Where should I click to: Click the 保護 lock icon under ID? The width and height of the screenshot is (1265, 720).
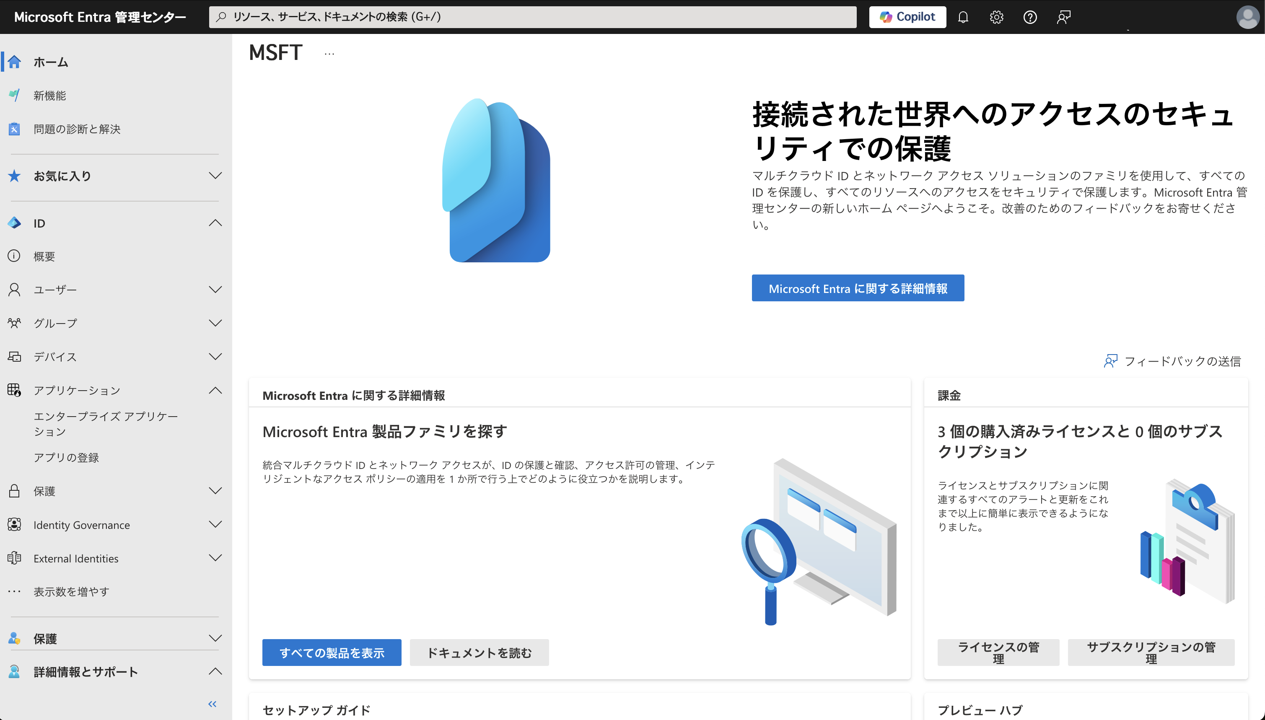coord(14,491)
